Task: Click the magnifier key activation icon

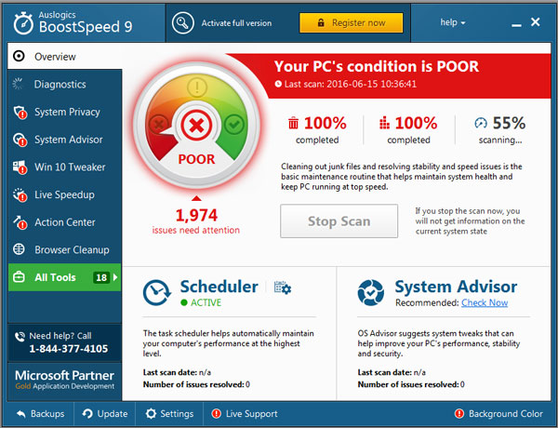Action: click(x=183, y=22)
